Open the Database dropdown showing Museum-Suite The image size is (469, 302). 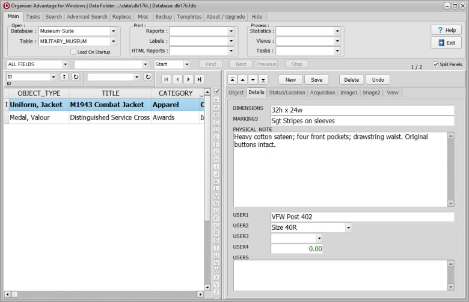(x=113, y=31)
